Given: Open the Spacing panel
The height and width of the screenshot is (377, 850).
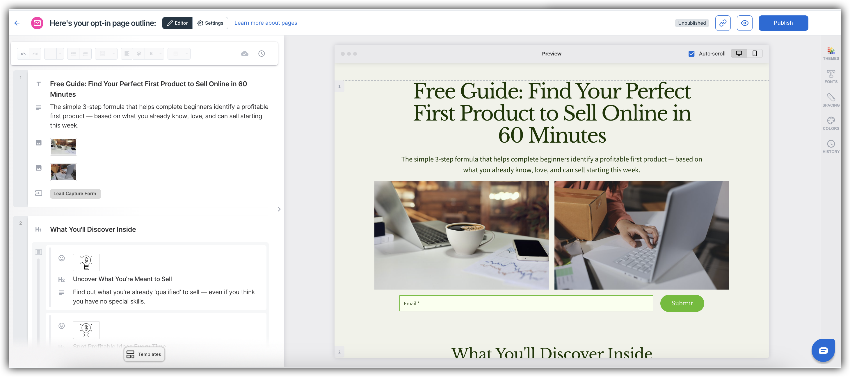Looking at the screenshot, I should pos(831,100).
